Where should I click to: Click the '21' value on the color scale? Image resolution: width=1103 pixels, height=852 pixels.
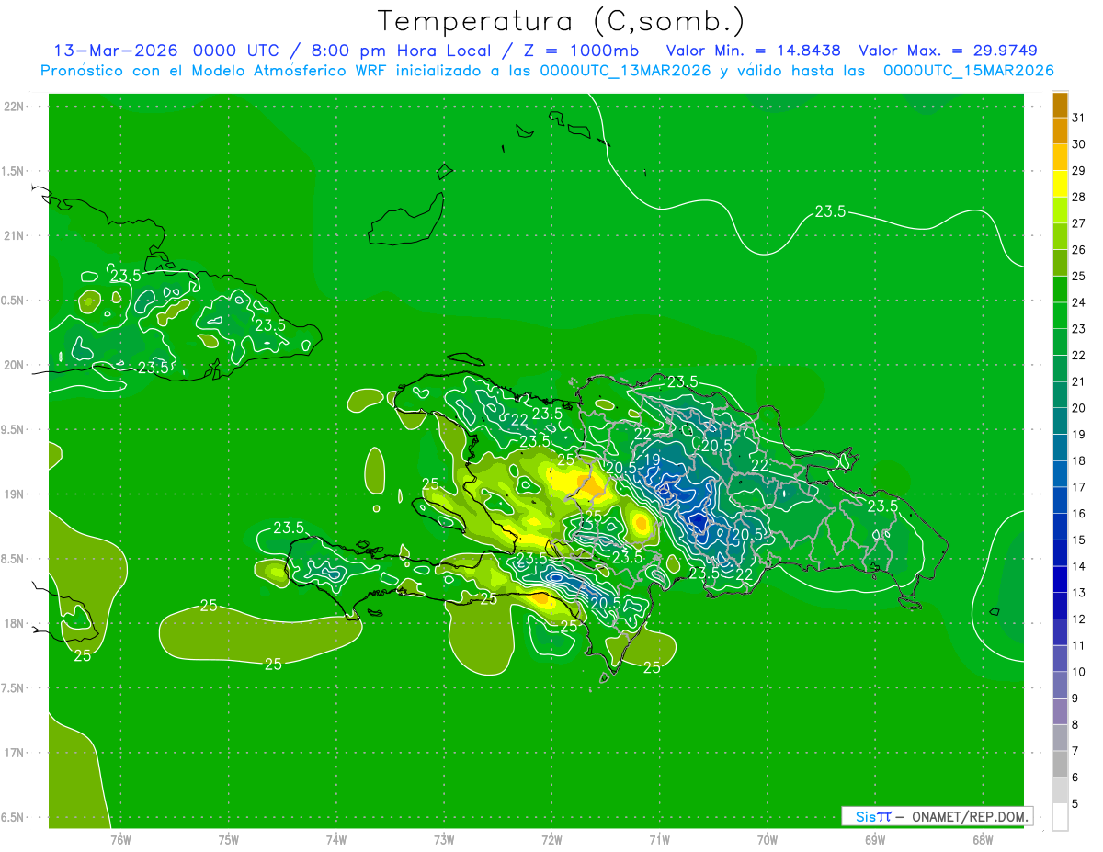coord(1078,381)
